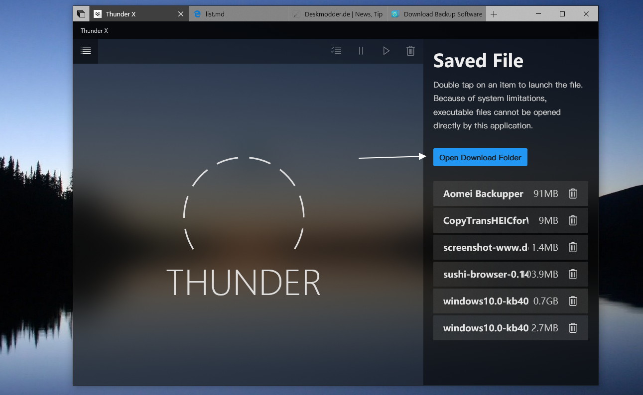This screenshot has height=395, width=643.
Task: Switch to Download Backup Software tab
Action: [436, 14]
